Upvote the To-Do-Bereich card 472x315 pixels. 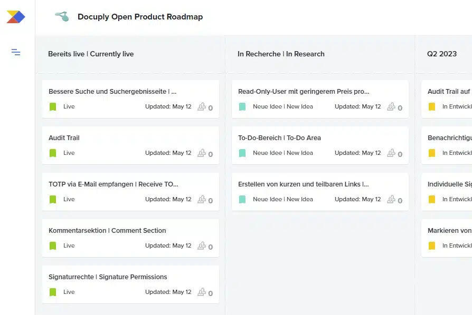(x=391, y=153)
